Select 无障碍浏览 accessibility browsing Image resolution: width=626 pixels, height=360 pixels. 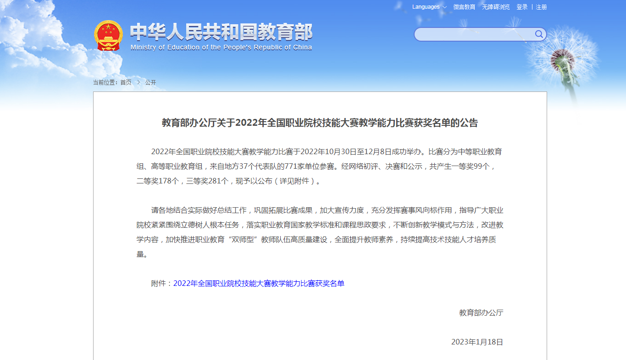pos(496,7)
